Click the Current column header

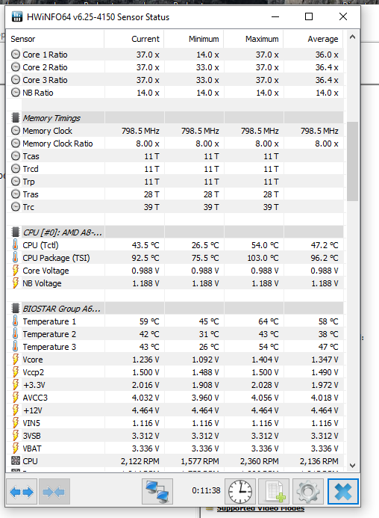(x=134, y=39)
